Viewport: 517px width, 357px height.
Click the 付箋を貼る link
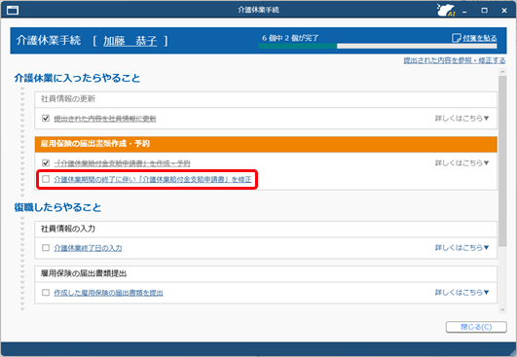(x=479, y=38)
